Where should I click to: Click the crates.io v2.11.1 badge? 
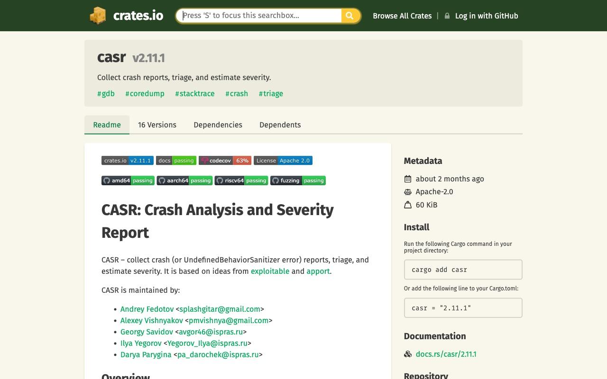[128, 161]
